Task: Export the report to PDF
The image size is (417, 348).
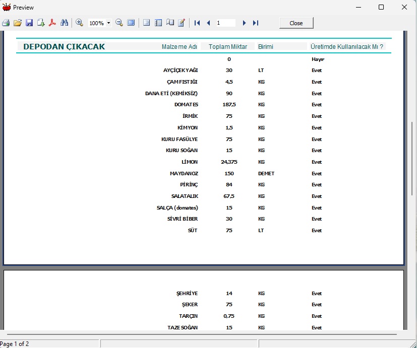Action: (x=52, y=23)
